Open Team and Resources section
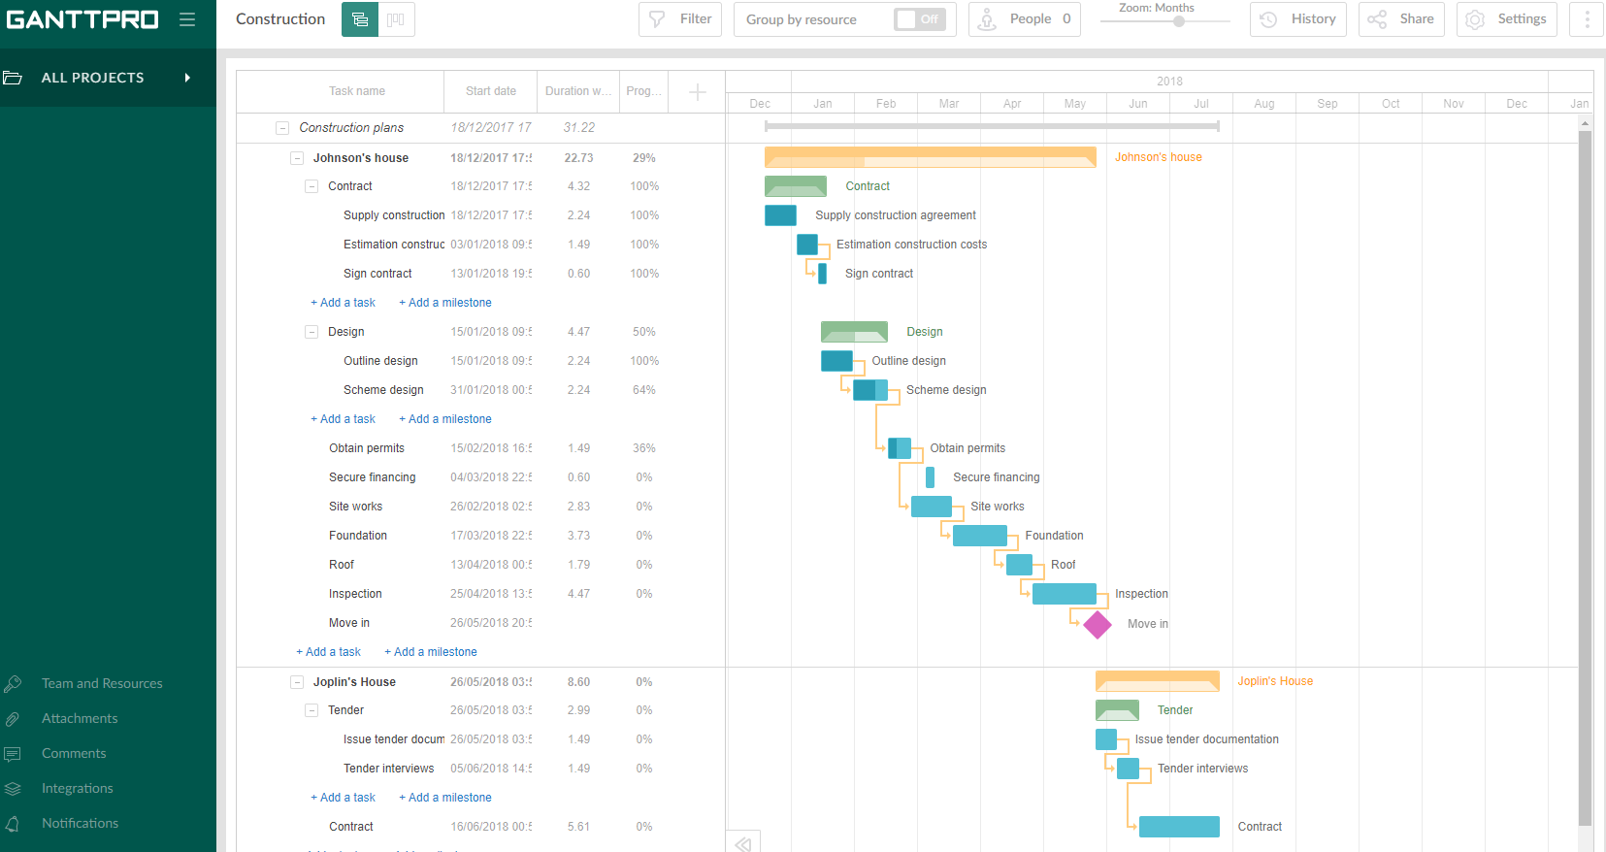 coord(102,683)
